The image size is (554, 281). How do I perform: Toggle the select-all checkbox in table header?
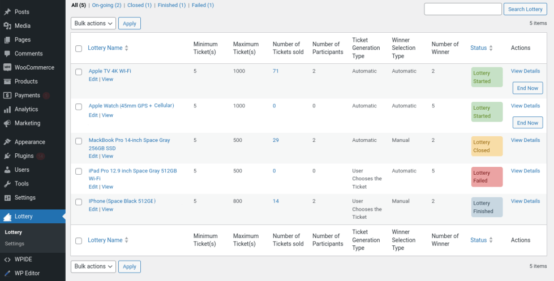point(79,49)
